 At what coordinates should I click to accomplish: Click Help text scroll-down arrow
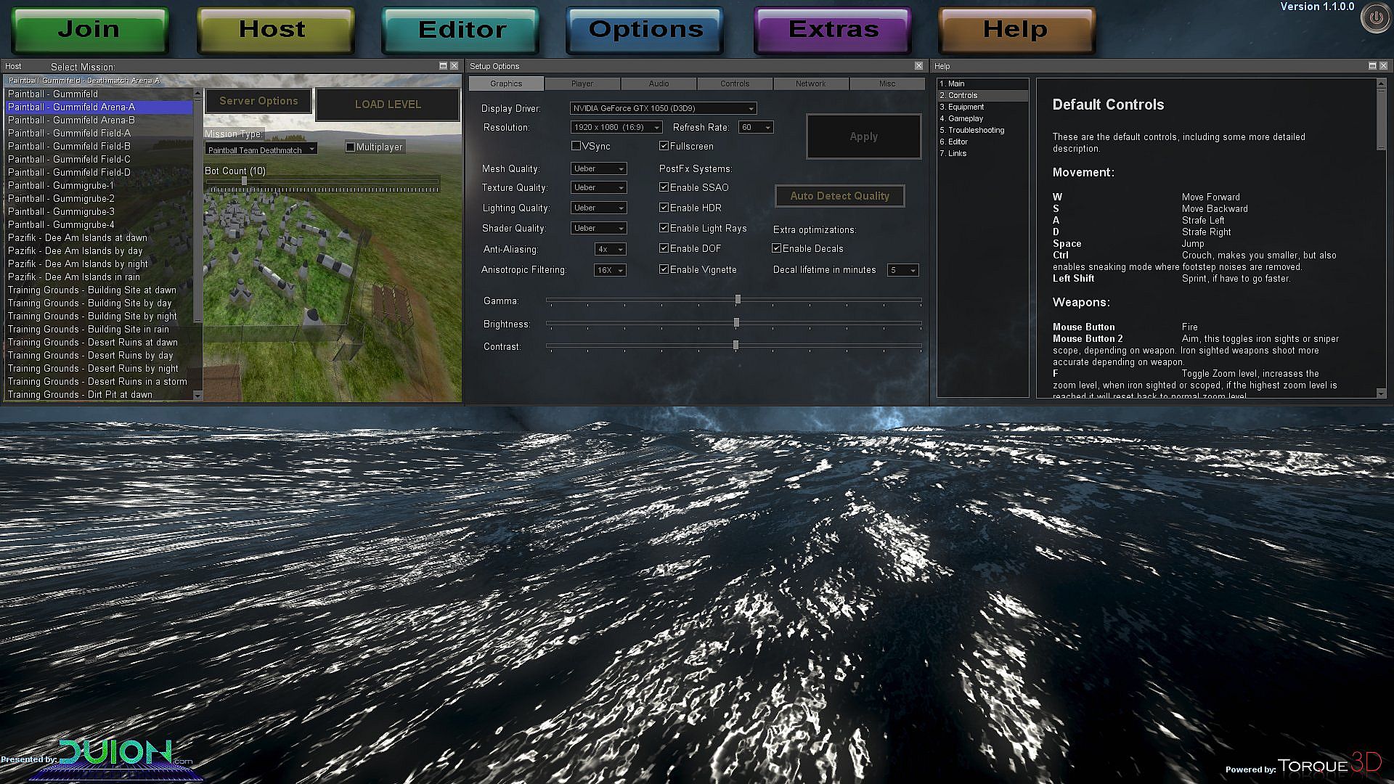point(1381,393)
